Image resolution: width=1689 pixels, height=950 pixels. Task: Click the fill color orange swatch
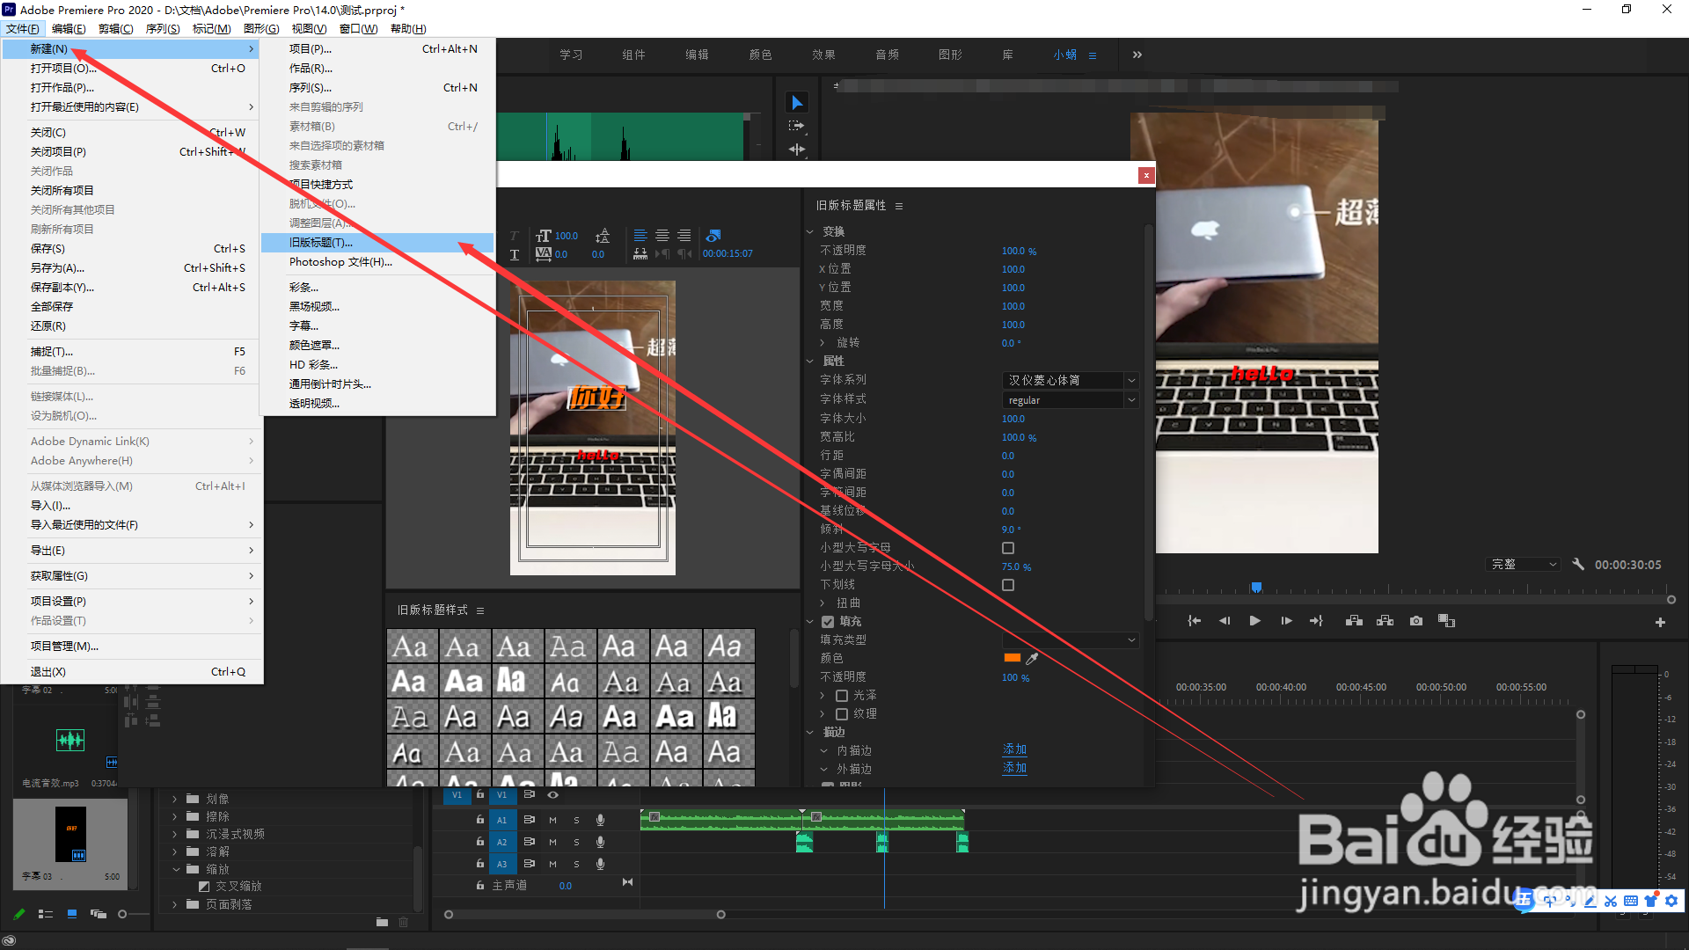[1012, 658]
